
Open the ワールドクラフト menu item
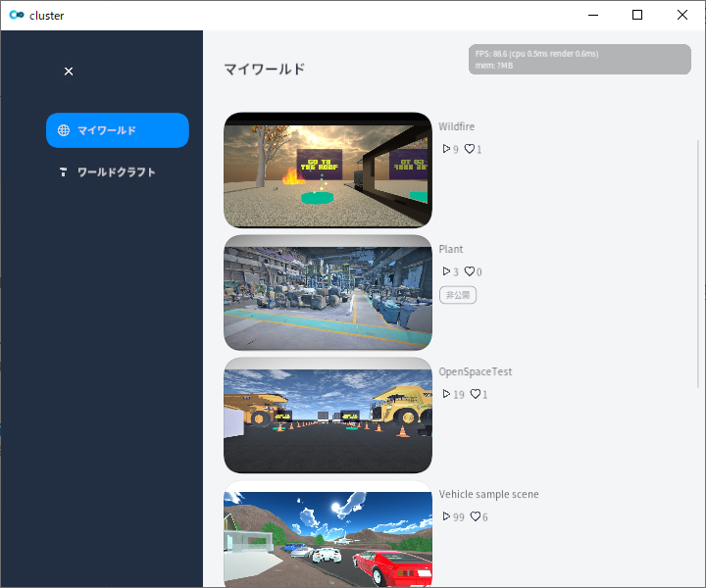click(116, 172)
